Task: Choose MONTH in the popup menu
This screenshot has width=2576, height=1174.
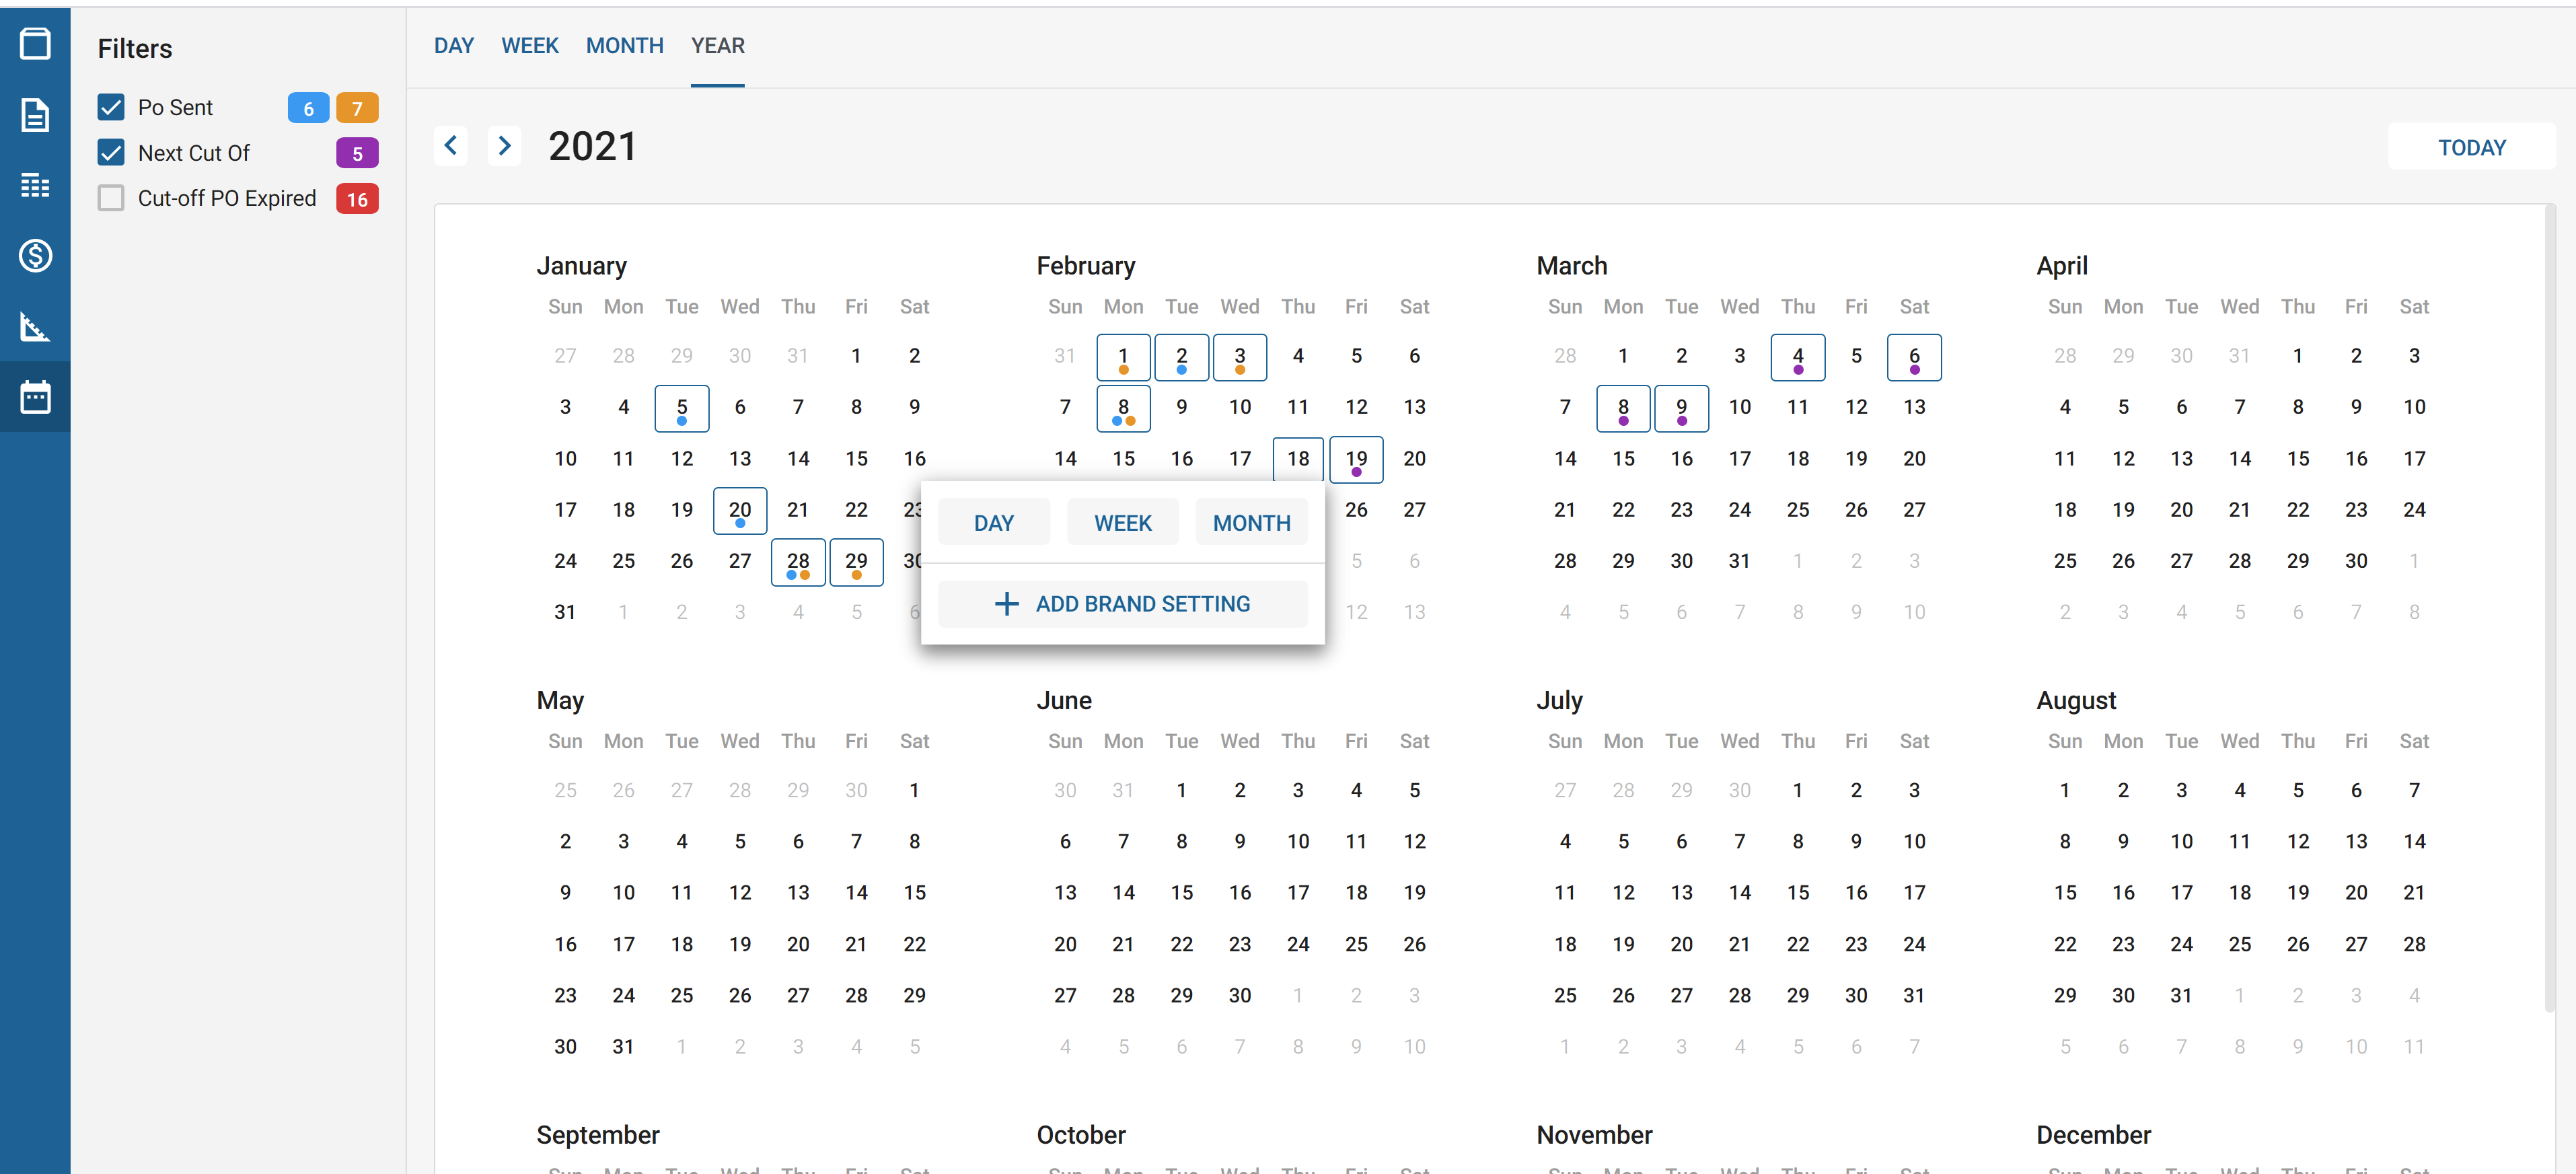Action: click(1251, 523)
